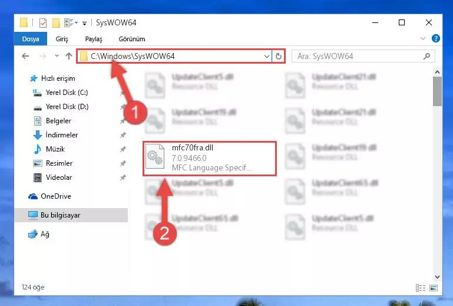The height and width of the screenshot is (306, 453).
Task: Open the Belgeler folder
Action: coord(58,121)
